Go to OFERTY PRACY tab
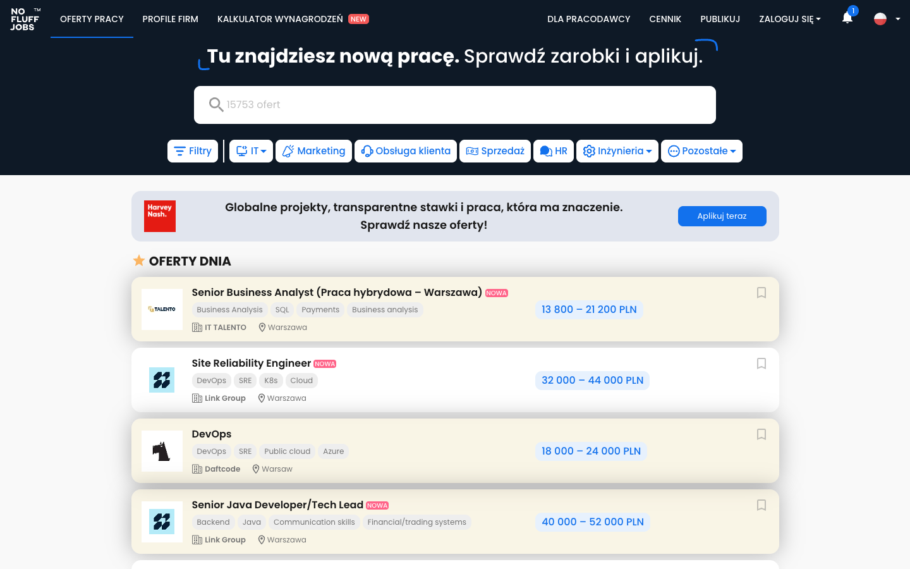The image size is (910, 569). click(92, 19)
